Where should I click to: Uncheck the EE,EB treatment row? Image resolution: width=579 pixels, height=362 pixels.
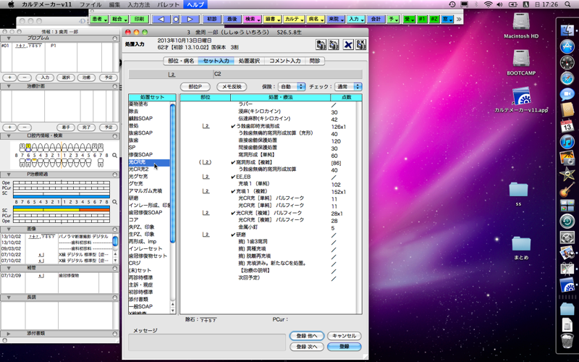[x=233, y=177]
